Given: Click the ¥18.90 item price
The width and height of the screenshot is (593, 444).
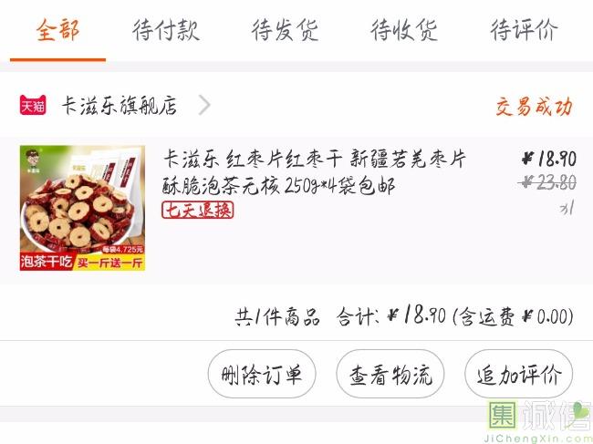Looking at the screenshot, I should point(548,159).
